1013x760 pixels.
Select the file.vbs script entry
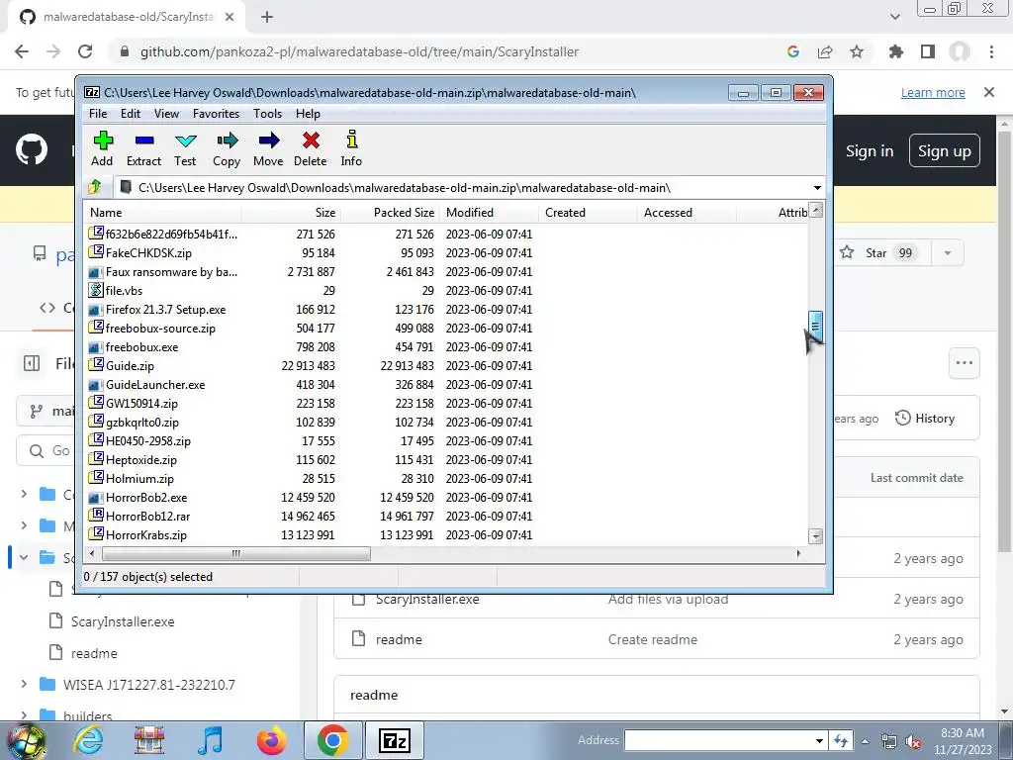[124, 291]
